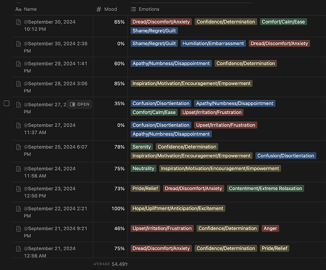Open the Emotions column header menu
The image size is (326, 270).
coord(227,9)
